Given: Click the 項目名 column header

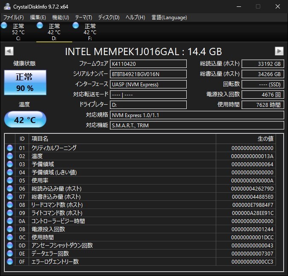Looking at the screenshot, I should click(122, 139).
